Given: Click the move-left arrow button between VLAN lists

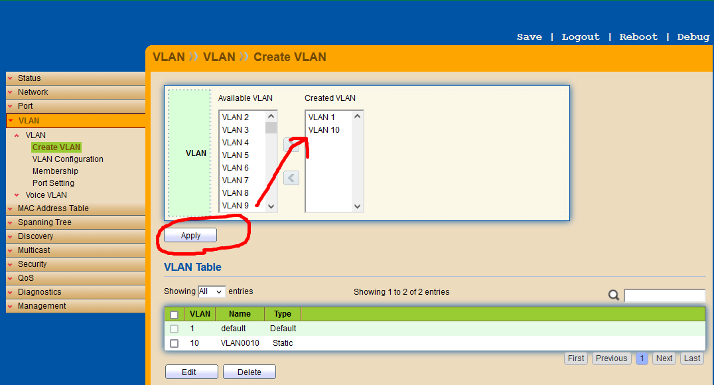Looking at the screenshot, I should (291, 178).
